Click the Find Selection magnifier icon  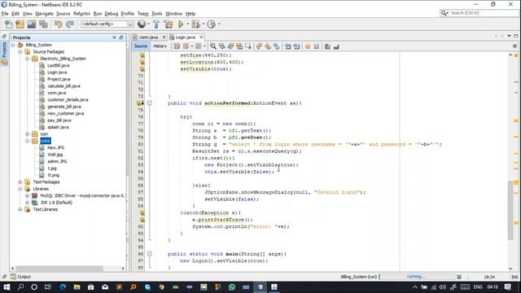[x=213, y=46]
